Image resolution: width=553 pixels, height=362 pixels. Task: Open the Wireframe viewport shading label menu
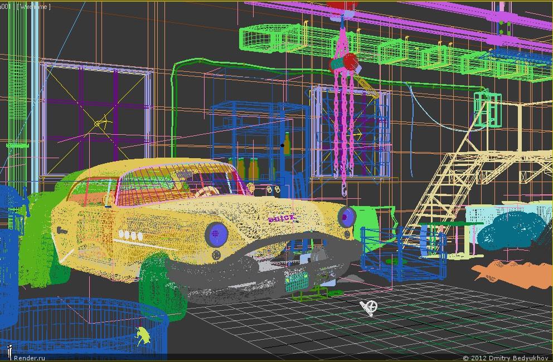tap(33, 7)
